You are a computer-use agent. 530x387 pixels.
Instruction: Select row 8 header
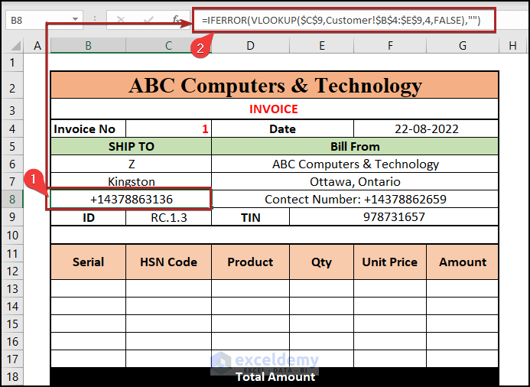[12, 199]
